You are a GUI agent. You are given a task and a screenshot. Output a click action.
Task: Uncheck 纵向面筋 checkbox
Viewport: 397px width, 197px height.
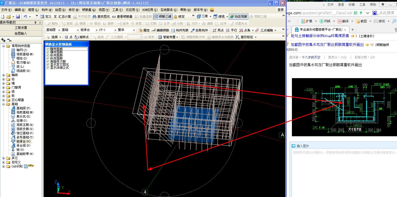tap(48, 58)
